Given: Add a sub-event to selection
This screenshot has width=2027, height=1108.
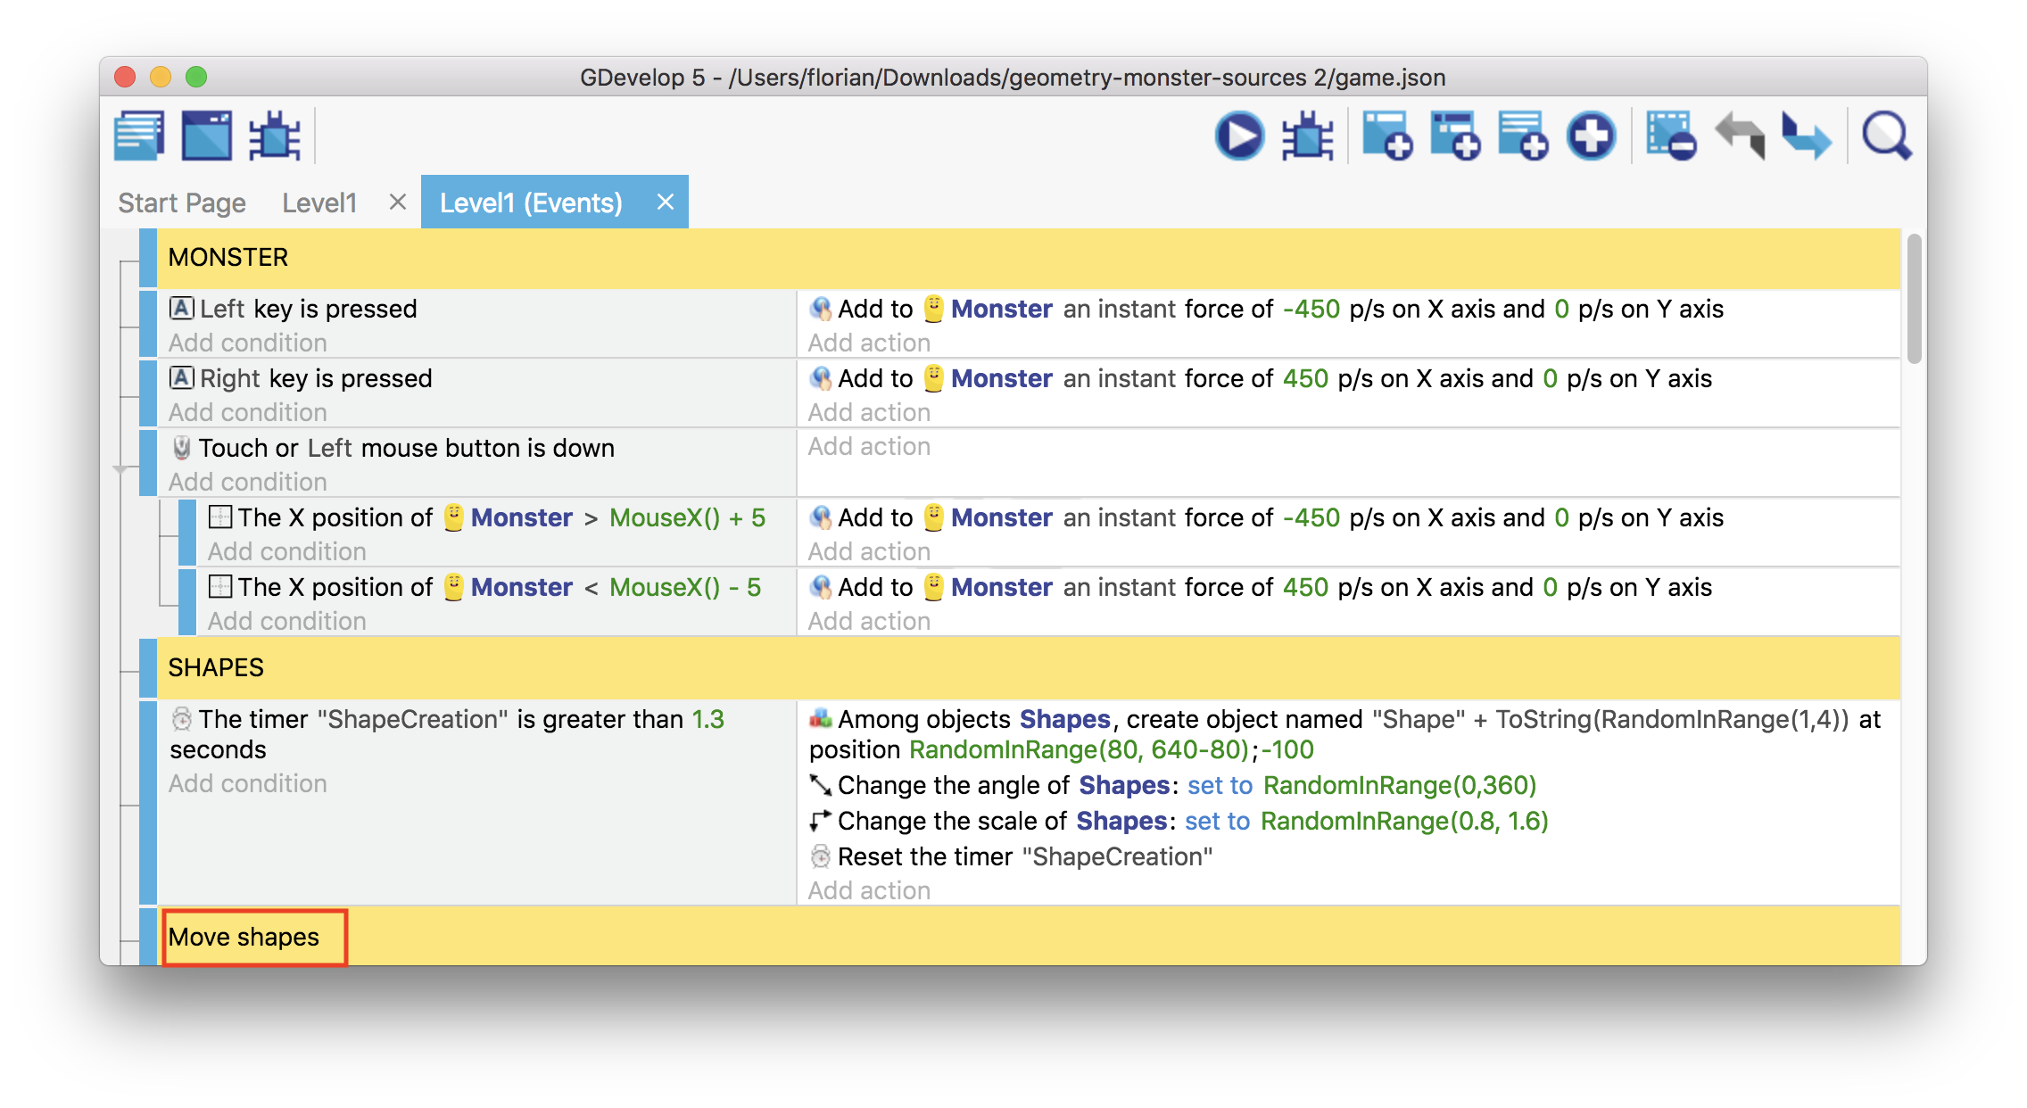Looking at the screenshot, I should point(1455,136).
